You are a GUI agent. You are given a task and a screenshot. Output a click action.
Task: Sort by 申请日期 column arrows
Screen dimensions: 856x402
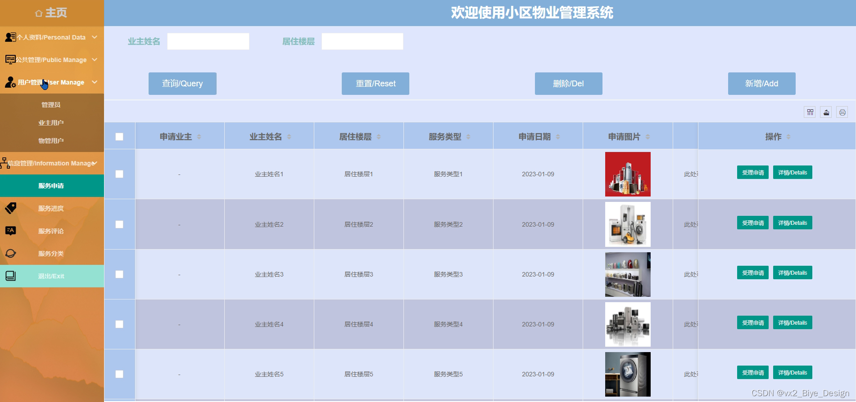558,137
